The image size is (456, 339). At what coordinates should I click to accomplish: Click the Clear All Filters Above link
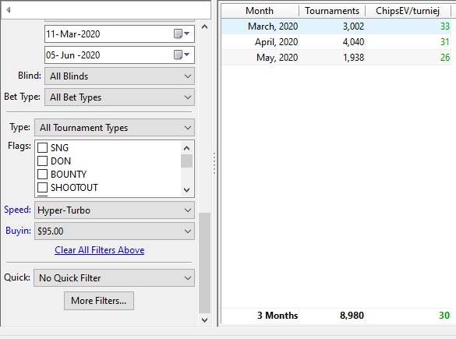click(100, 250)
